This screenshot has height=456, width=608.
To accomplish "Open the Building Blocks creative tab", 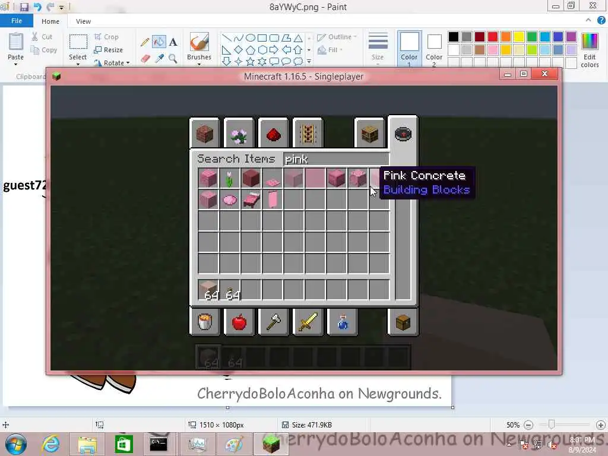I will pos(205,134).
